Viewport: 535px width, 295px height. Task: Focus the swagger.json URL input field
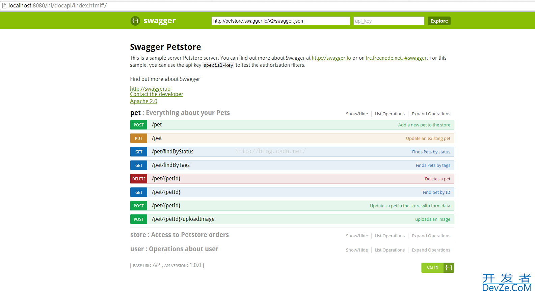(x=281, y=21)
